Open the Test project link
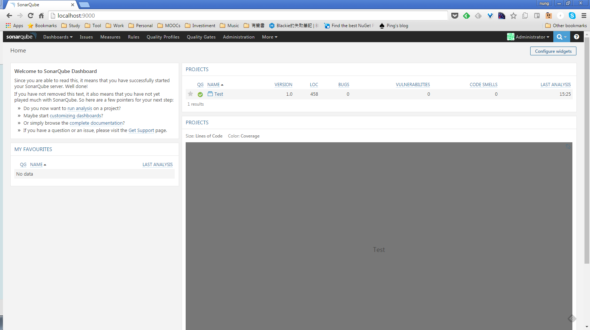Image resolution: width=590 pixels, height=330 pixels. pos(219,94)
